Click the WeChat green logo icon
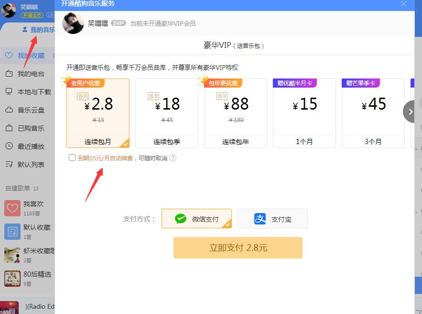This screenshot has width=422, height=314. coord(181,219)
